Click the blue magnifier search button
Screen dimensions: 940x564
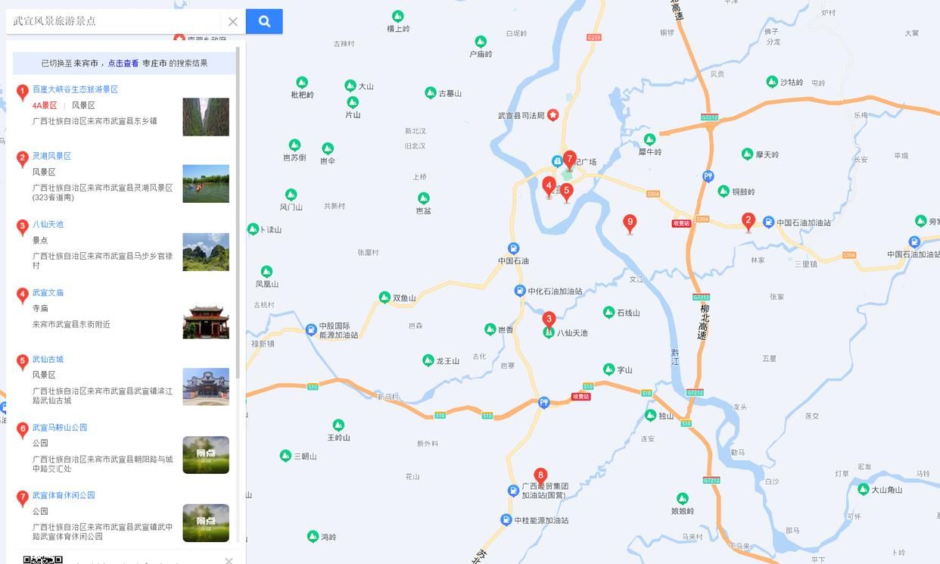point(264,21)
